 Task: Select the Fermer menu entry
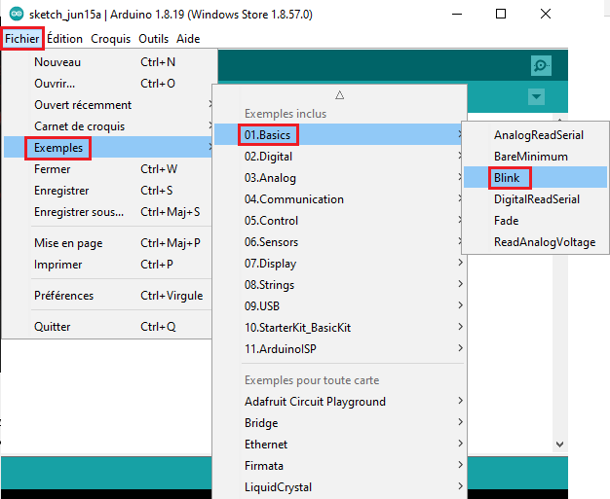pyautogui.click(x=108, y=169)
